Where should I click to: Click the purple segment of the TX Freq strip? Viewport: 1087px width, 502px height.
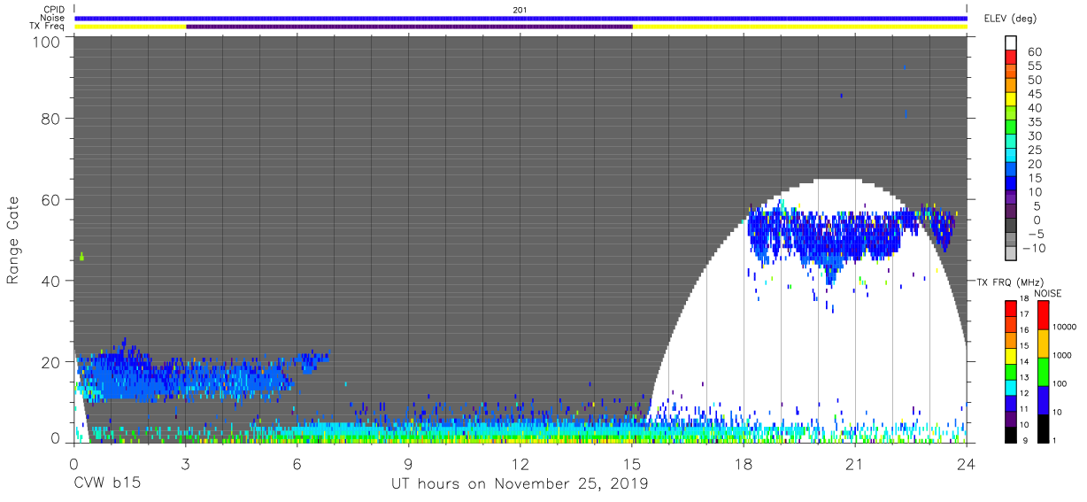(x=409, y=27)
